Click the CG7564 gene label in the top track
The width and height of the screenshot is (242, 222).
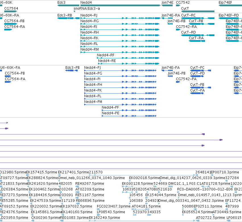click(x=11, y=8)
